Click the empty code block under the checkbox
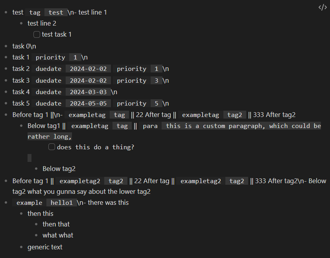Image resolution: width=330 pixels, height=258 pixels. point(29,158)
